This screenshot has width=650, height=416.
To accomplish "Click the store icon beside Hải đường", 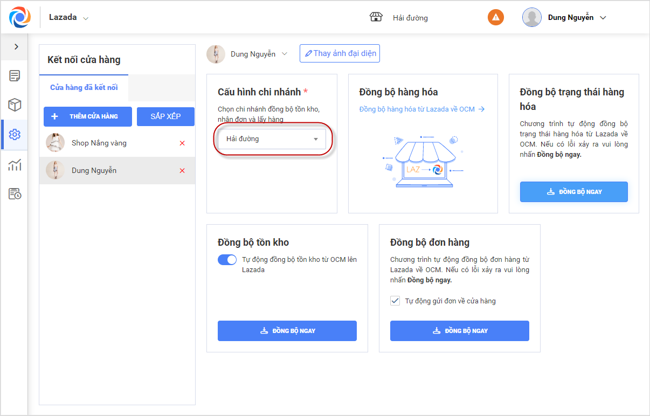I will [376, 17].
